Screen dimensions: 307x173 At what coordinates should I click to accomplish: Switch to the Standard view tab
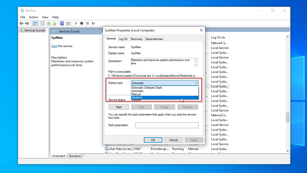pos(75,156)
